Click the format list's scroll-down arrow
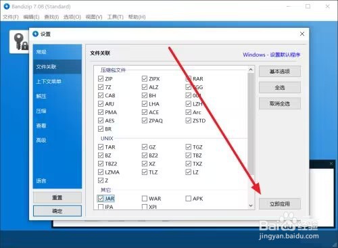Screen dimensions: 338x248 click(251, 205)
